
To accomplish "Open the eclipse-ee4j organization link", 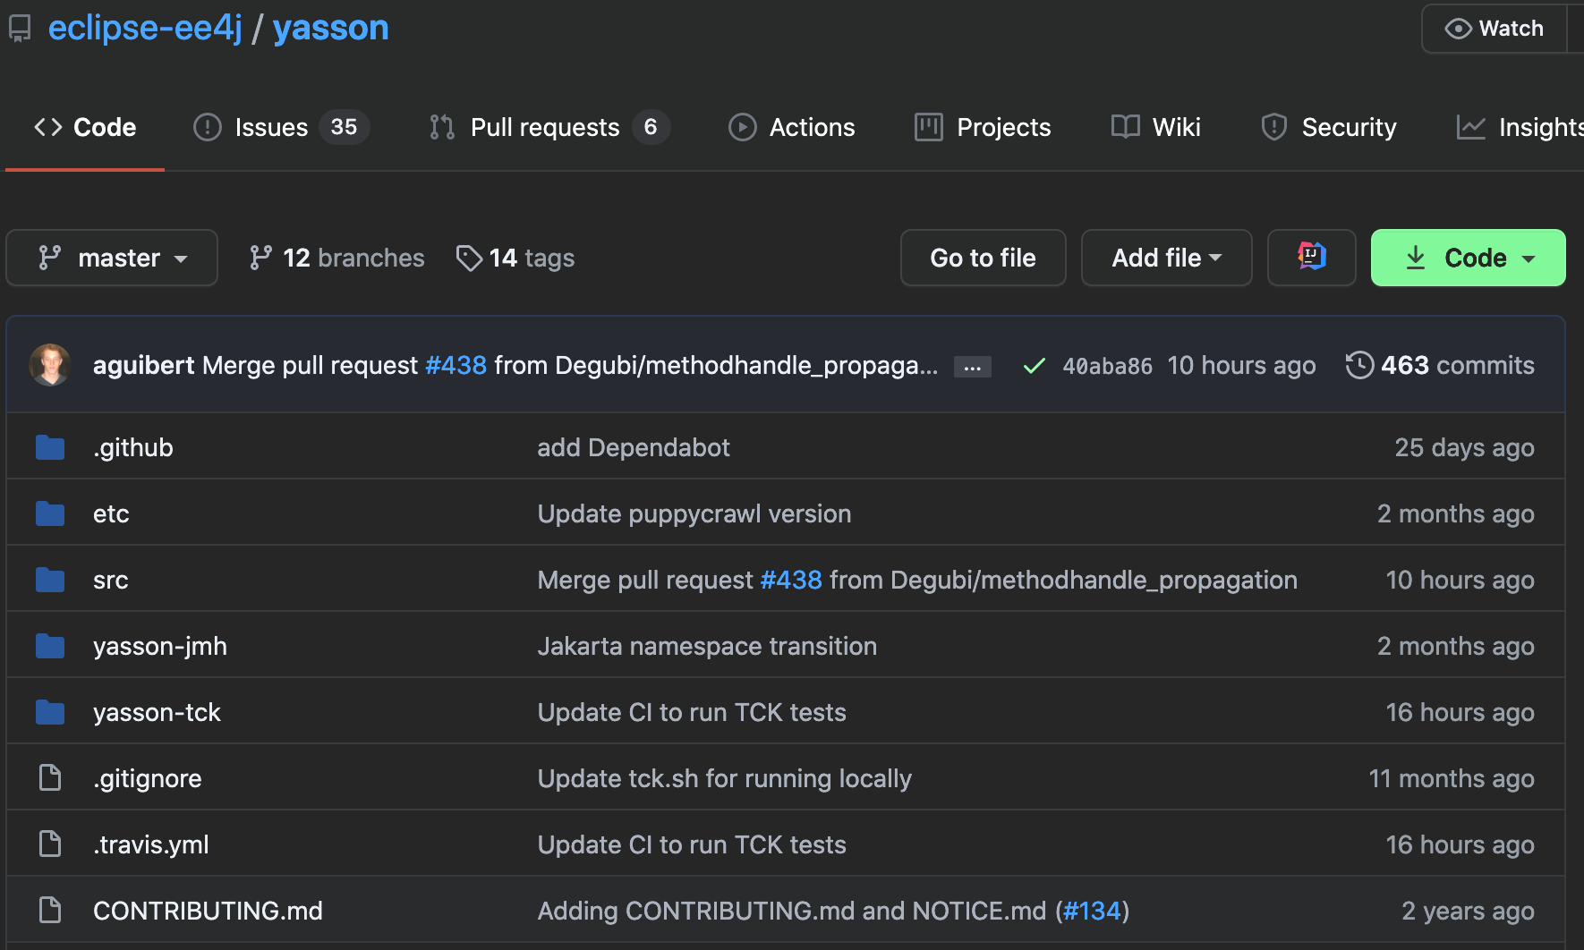I will (145, 28).
